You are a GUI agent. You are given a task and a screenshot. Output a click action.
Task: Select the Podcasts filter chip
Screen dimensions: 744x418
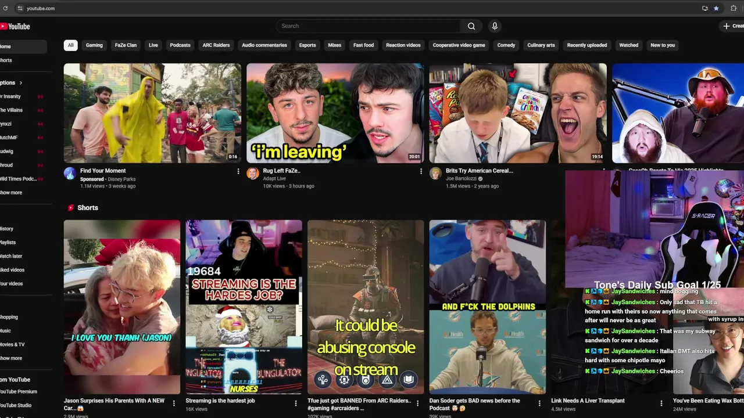coord(180,45)
